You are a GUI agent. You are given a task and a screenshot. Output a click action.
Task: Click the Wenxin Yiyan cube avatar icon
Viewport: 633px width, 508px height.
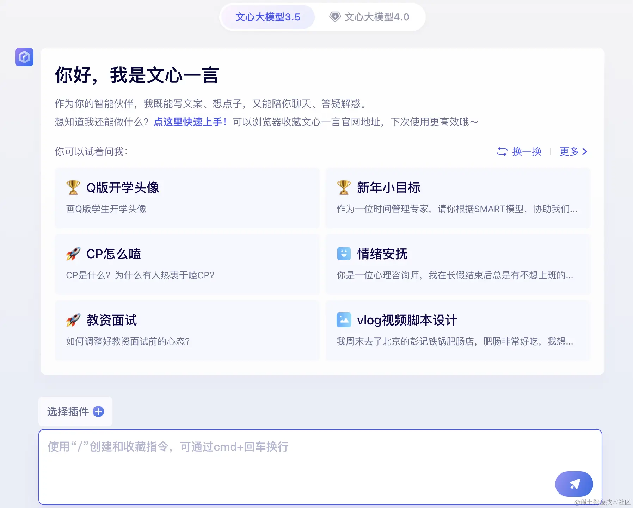(x=24, y=57)
